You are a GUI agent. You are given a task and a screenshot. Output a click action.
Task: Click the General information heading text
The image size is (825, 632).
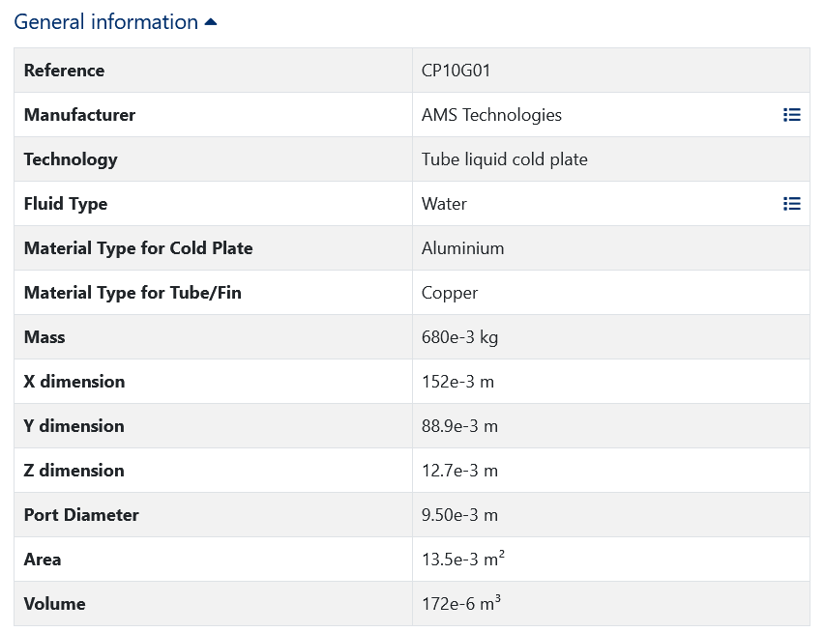point(105,22)
